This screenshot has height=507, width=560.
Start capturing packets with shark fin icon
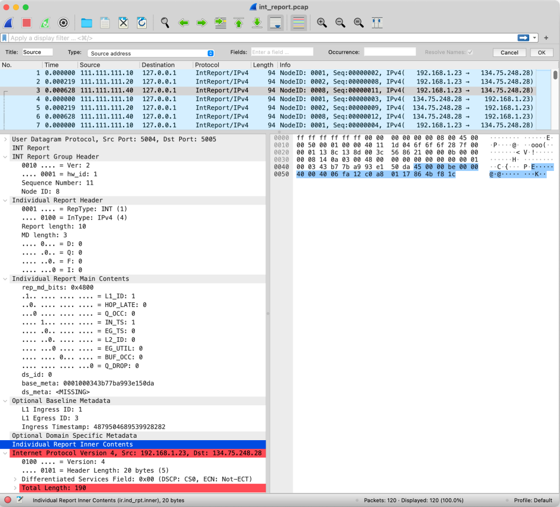(8, 23)
